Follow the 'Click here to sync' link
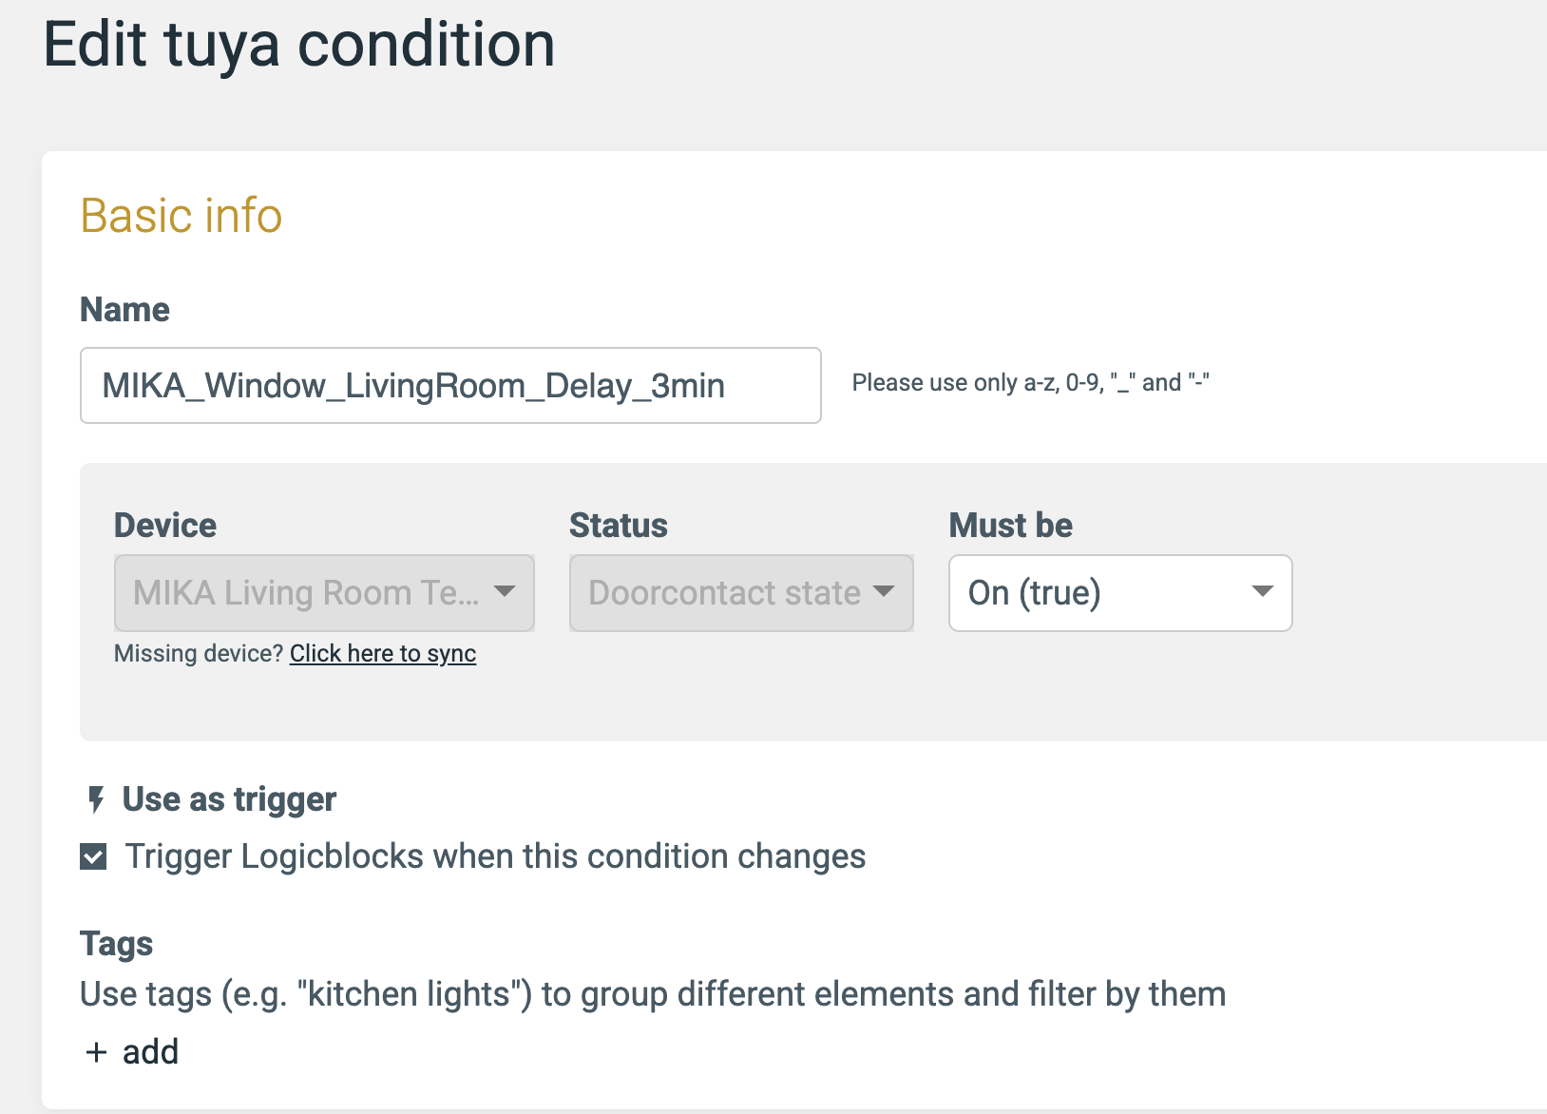This screenshot has width=1547, height=1114. (383, 654)
